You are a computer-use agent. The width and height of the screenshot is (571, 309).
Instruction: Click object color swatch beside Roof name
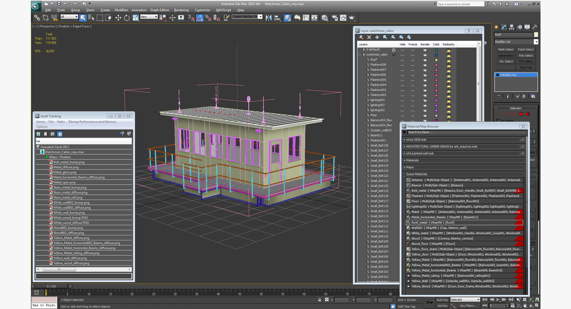536,35
